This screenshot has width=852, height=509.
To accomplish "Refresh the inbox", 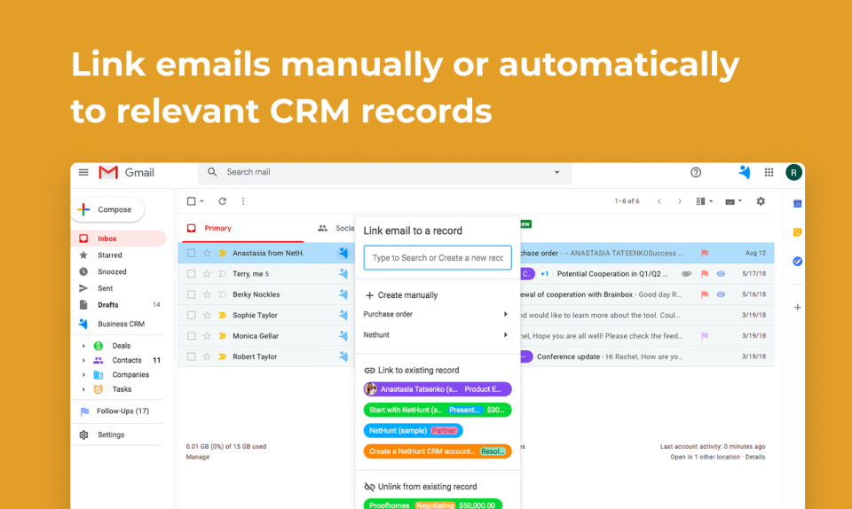I will 222,201.
